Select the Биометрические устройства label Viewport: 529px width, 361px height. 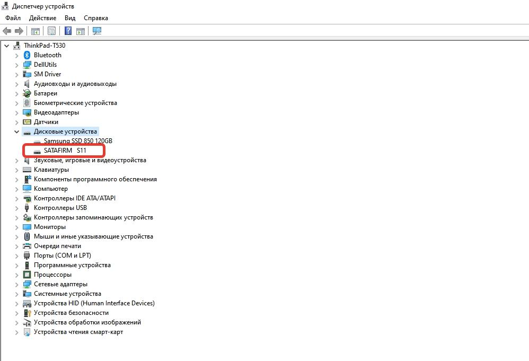(x=75, y=103)
